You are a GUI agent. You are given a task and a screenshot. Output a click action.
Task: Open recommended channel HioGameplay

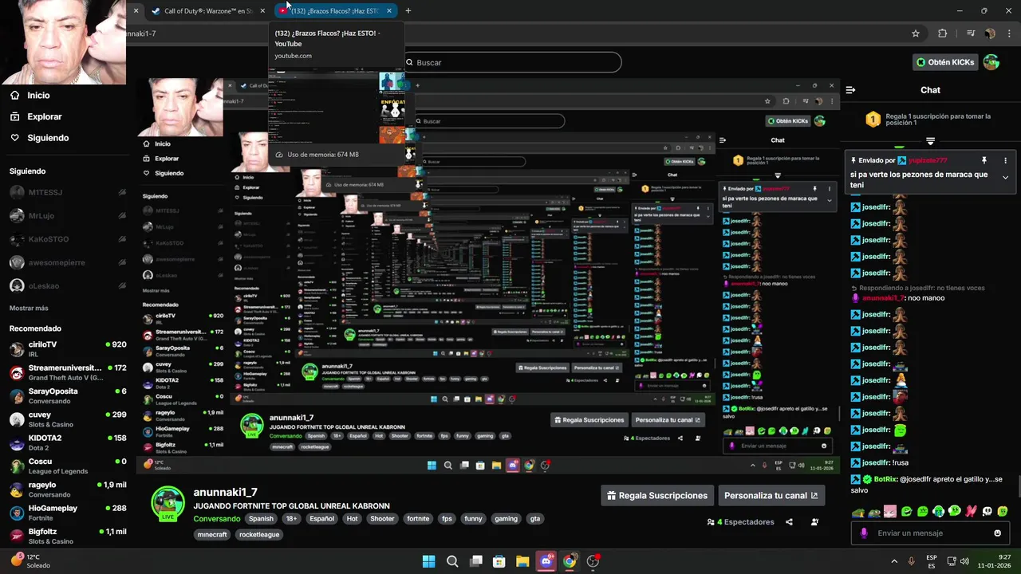[68, 513]
